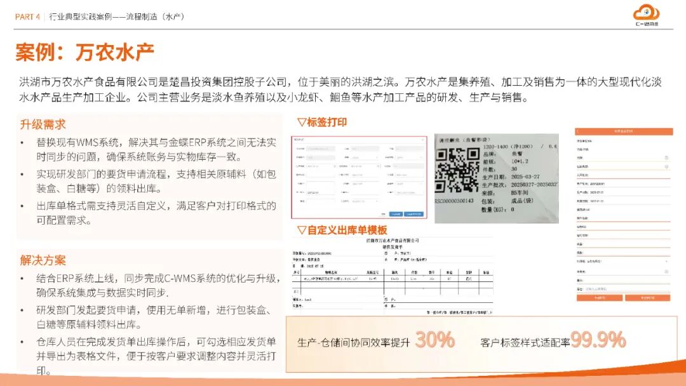Screen dimensions: 686x386
Task: Close the label print dialog with X
Action: 422,140
